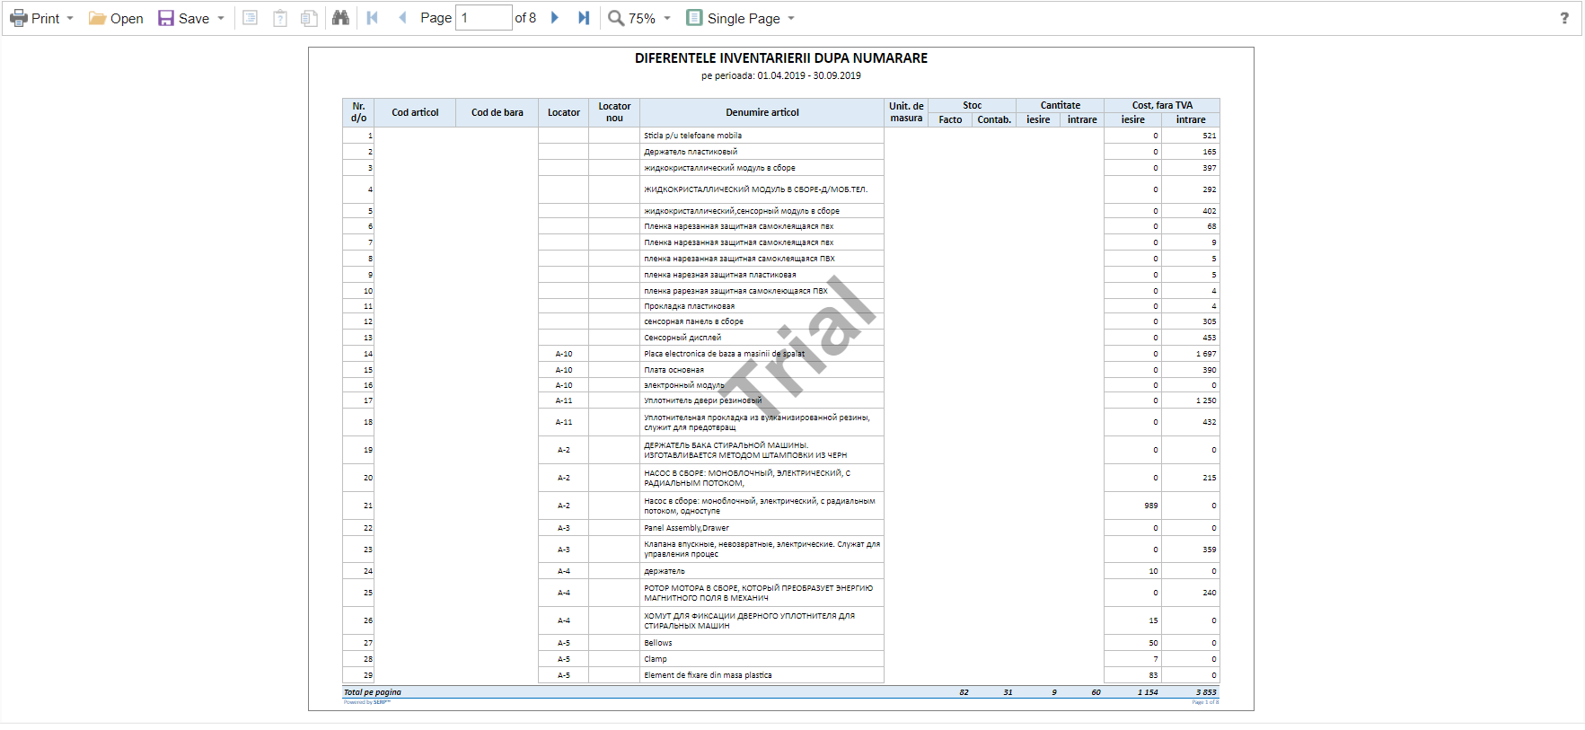The height and width of the screenshot is (730, 1585).
Task: Click the cost value '1 250' in row 17
Action: (x=1206, y=400)
